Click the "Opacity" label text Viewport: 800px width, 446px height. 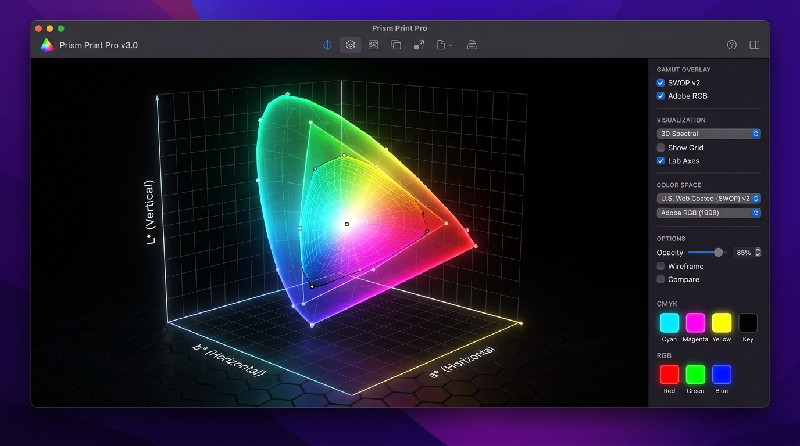(x=670, y=253)
